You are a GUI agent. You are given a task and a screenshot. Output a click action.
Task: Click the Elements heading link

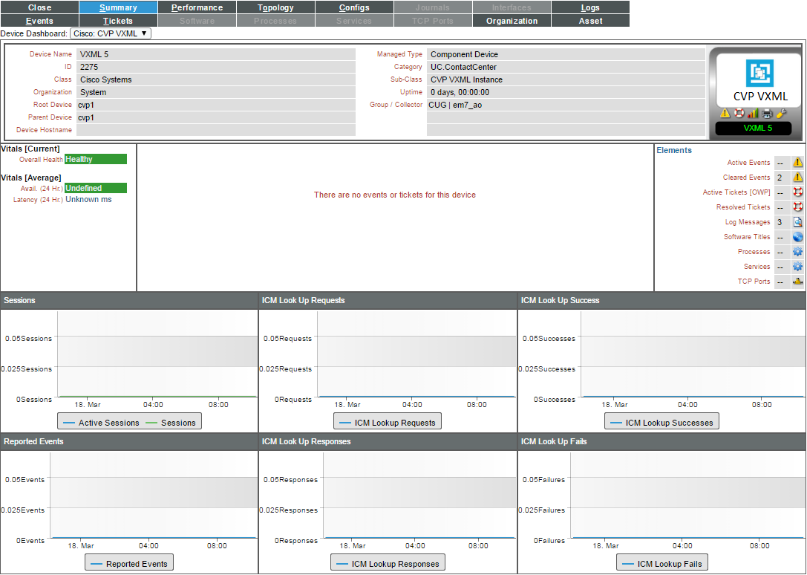click(x=673, y=151)
